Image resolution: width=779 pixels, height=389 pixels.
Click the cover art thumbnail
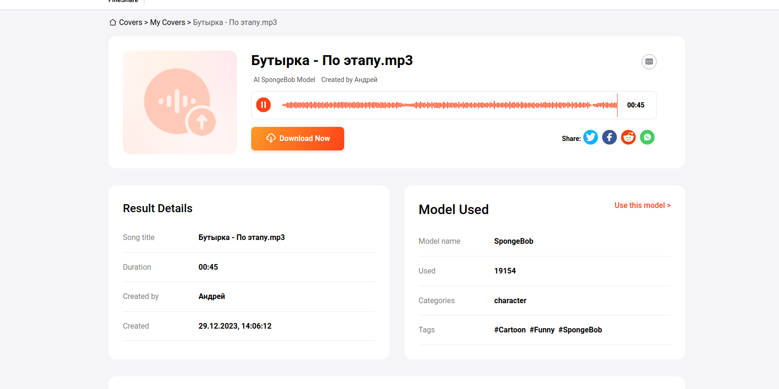pos(180,102)
